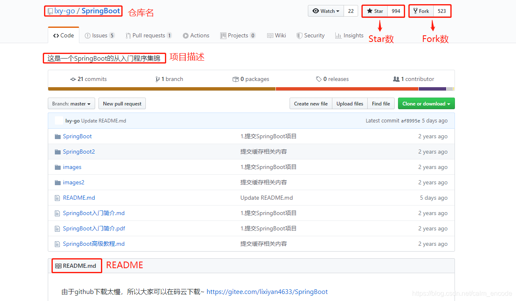The image size is (516, 301).
Task: Open the 0 packages link
Action: pos(251,79)
